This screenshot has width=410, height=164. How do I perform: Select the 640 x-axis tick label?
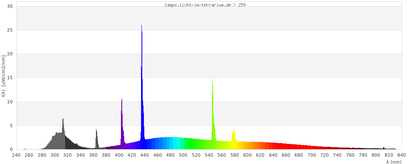coord(273,155)
